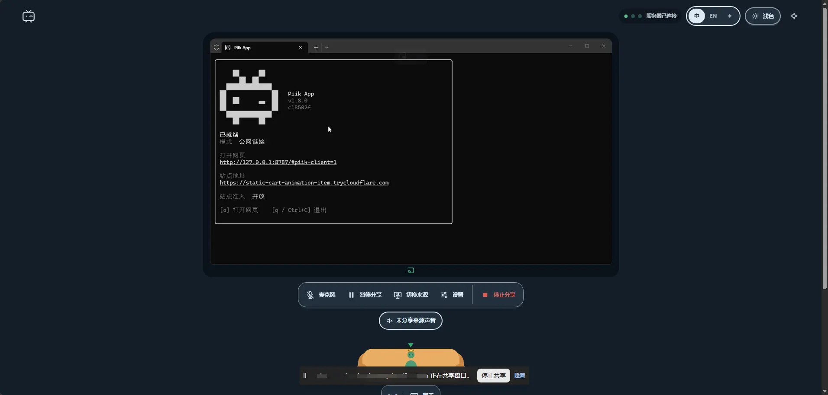This screenshot has height=395, width=828.
Task: Click the '已就绪' status text
Action: (x=229, y=135)
